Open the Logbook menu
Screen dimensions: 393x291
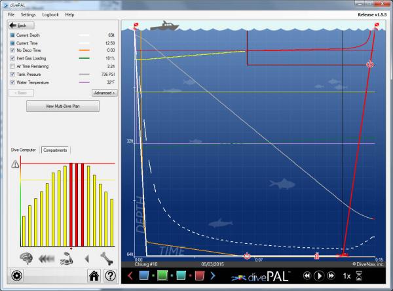[x=50, y=14]
